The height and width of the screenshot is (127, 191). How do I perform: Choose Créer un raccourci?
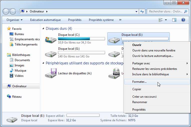[x=157, y=96]
